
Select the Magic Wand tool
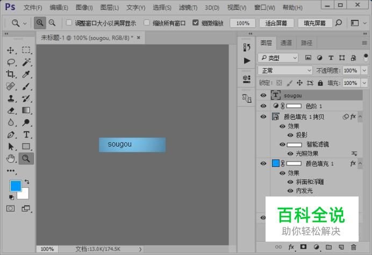tap(26, 62)
